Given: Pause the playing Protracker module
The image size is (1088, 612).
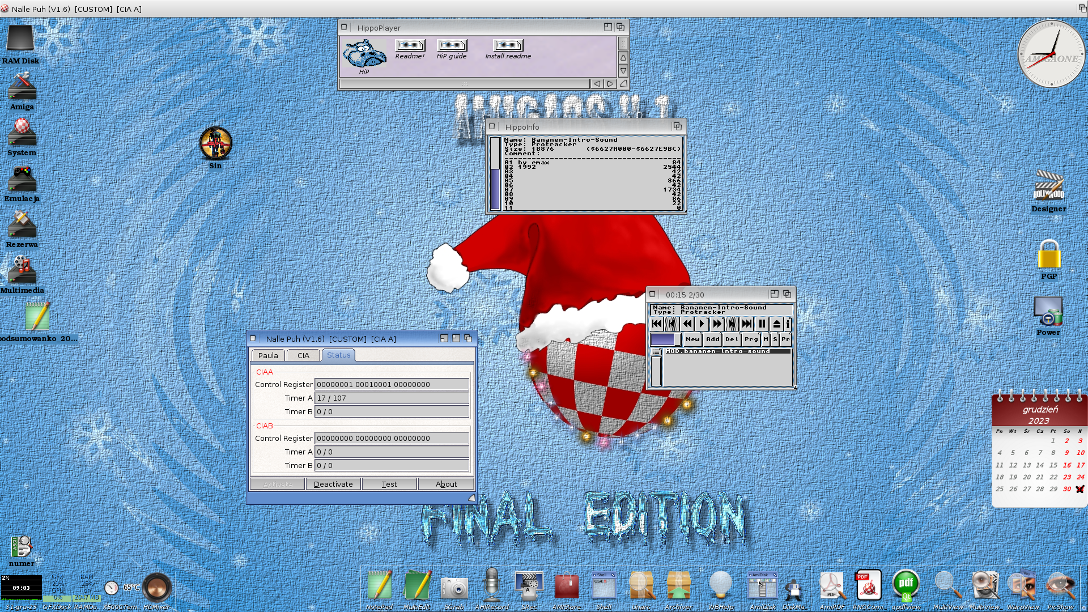Looking at the screenshot, I should point(762,324).
